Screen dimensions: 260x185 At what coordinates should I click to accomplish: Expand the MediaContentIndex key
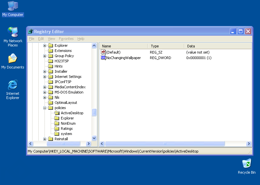[x=45, y=87]
